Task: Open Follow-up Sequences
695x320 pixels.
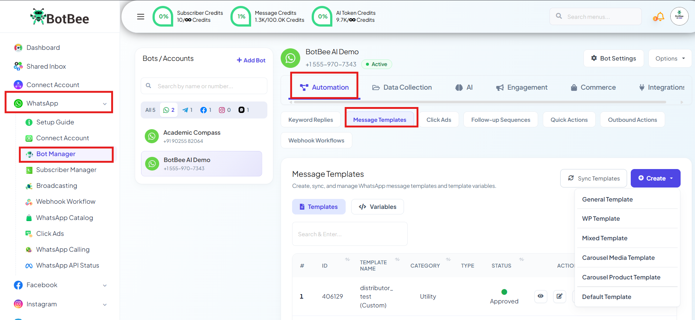Action: click(501, 120)
